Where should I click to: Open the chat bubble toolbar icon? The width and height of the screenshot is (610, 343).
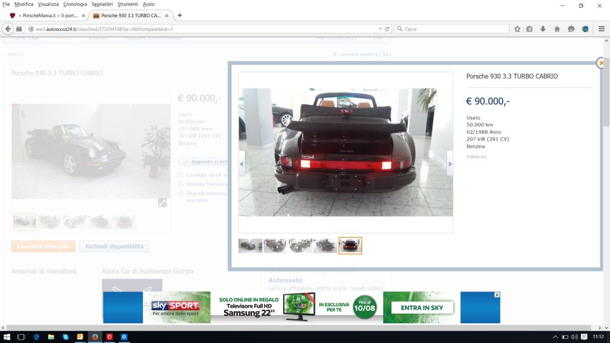[x=571, y=29]
